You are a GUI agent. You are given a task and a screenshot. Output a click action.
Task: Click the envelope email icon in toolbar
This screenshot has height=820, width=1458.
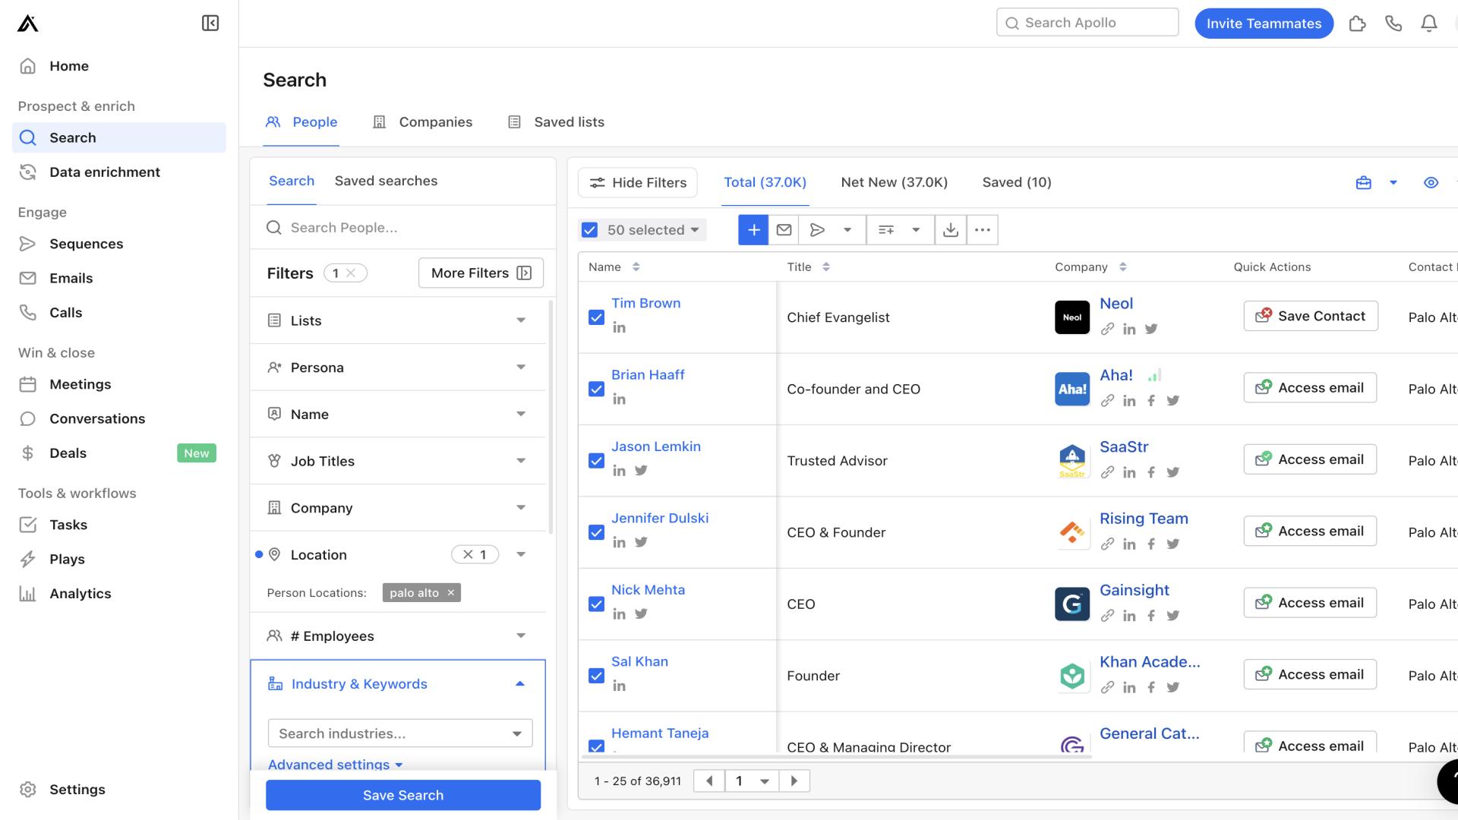click(x=784, y=230)
